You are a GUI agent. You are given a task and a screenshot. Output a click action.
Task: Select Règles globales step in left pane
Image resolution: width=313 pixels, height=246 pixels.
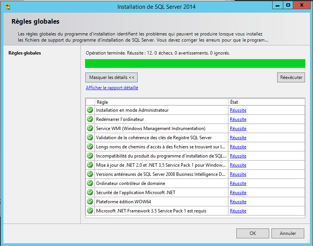coord(24,53)
